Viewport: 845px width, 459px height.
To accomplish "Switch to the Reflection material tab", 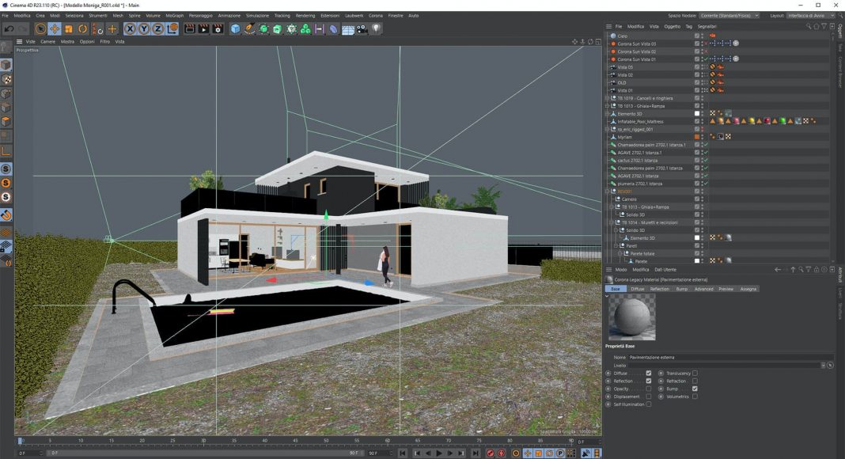I will [x=659, y=289].
